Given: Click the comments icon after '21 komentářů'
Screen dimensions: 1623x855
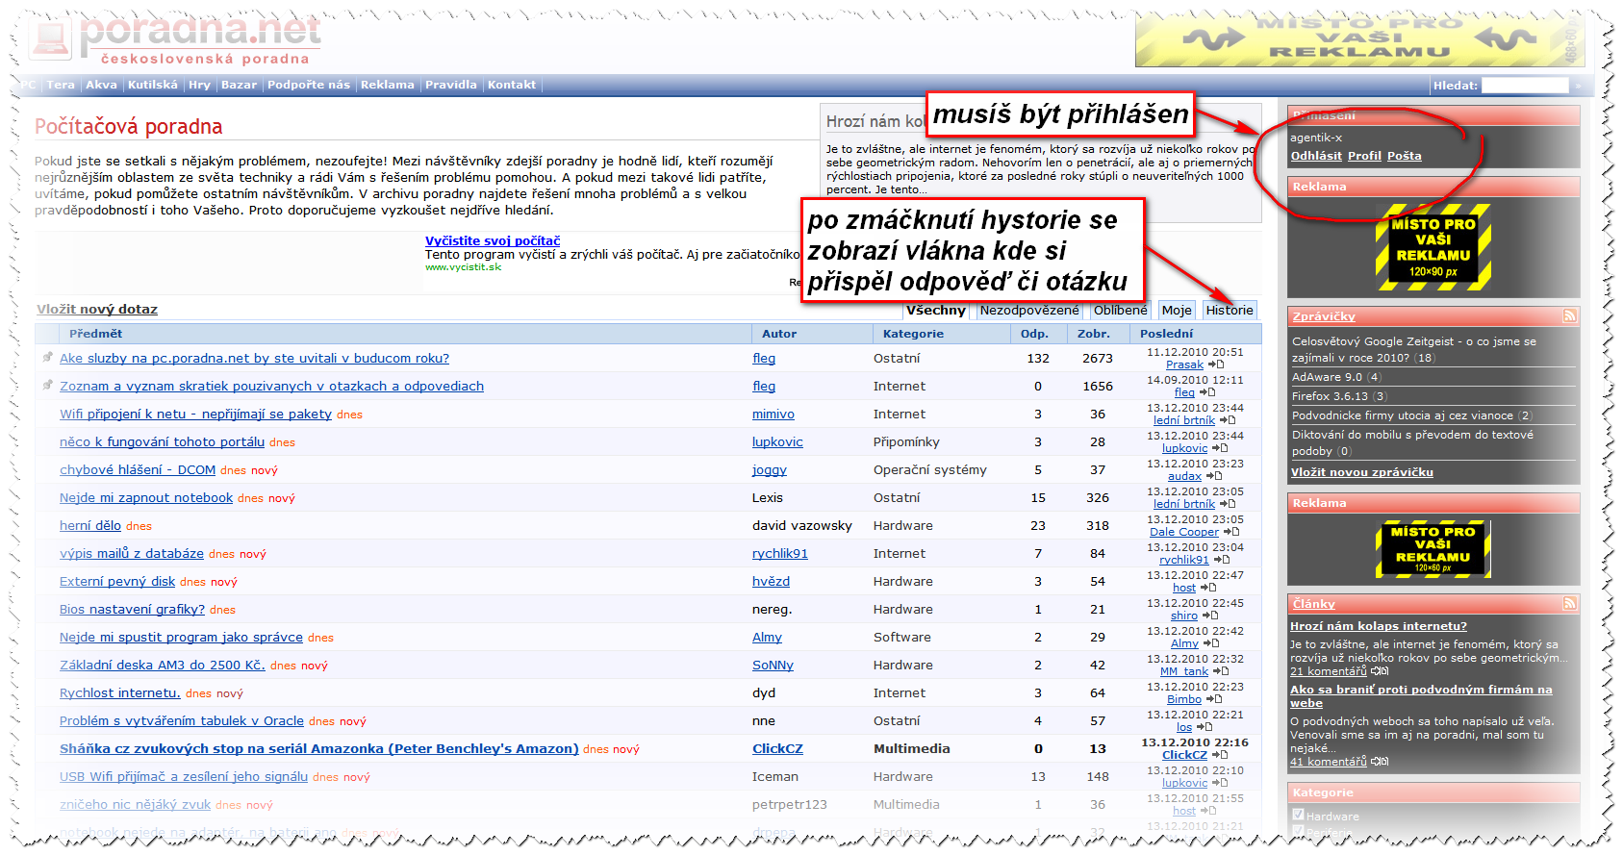Looking at the screenshot, I should coord(1380,671).
